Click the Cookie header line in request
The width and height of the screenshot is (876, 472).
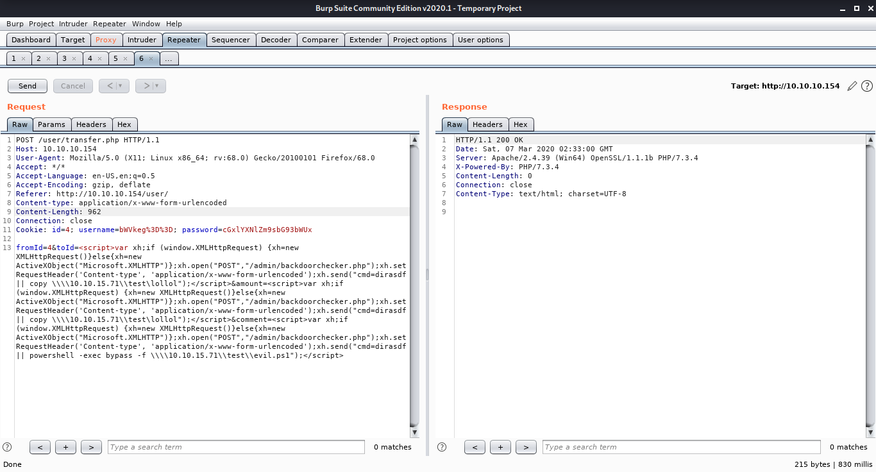click(x=164, y=230)
